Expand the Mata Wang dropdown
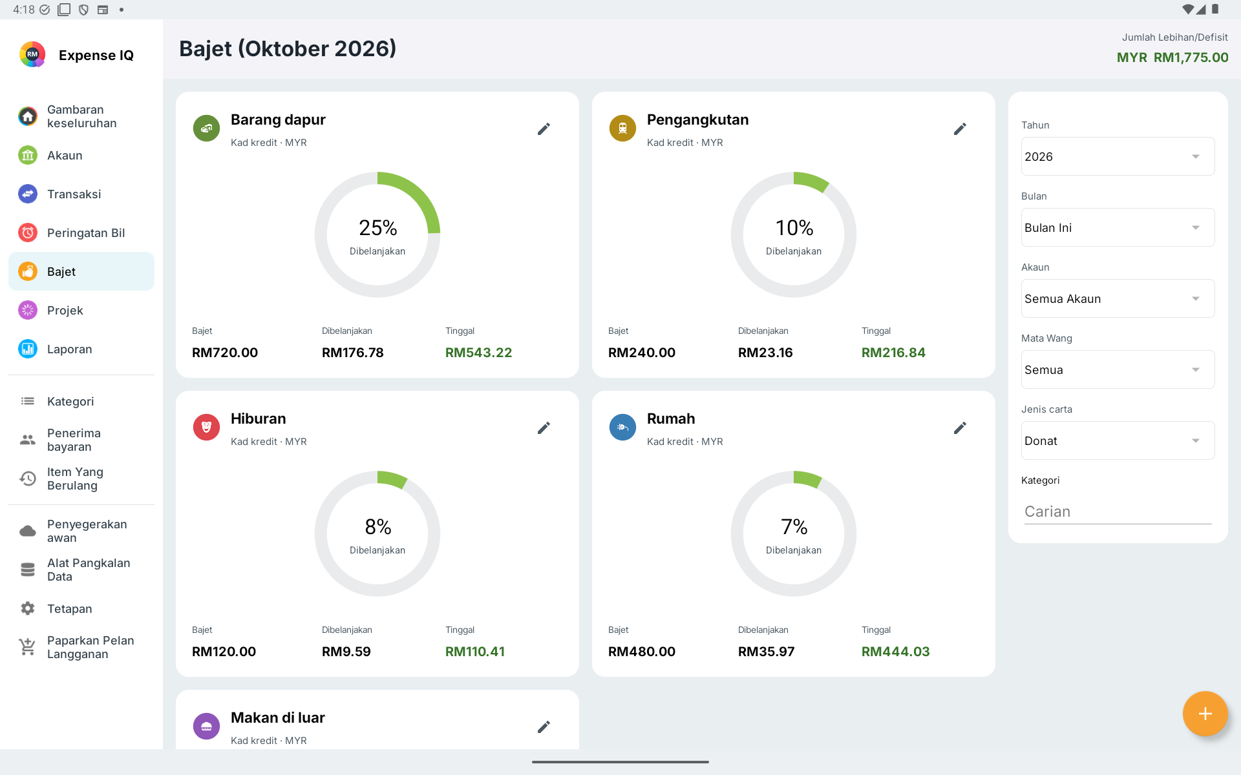This screenshot has width=1241, height=775. pyautogui.click(x=1118, y=369)
